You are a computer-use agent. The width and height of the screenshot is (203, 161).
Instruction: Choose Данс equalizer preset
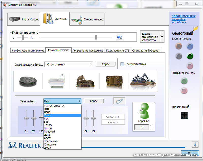tap(62, 135)
